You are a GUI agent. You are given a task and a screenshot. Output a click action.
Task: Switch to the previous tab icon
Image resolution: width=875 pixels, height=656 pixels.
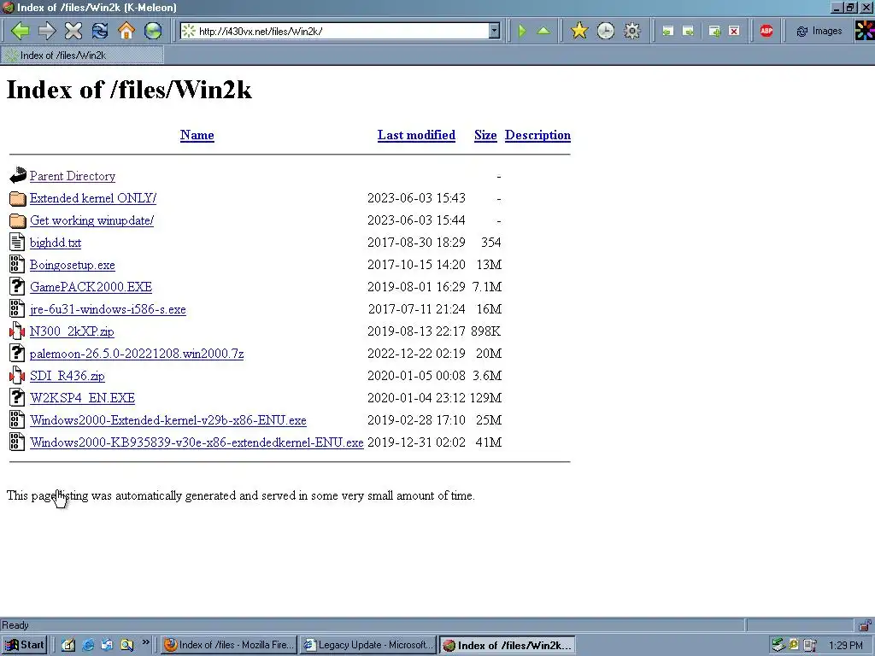point(667,32)
